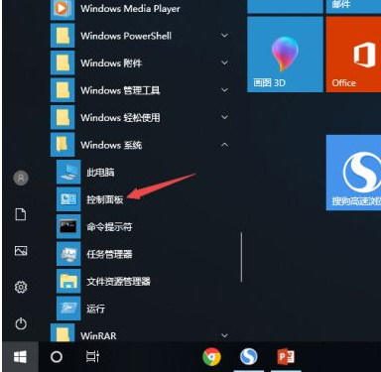
Task: Click the Power icon
Action: click(x=21, y=323)
